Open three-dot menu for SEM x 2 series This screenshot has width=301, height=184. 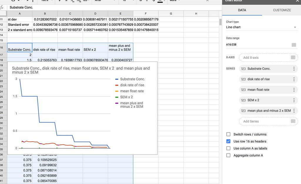294,100
